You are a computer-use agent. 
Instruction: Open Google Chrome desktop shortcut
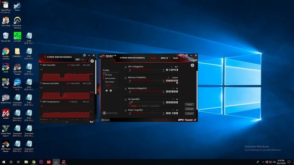click(6, 54)
